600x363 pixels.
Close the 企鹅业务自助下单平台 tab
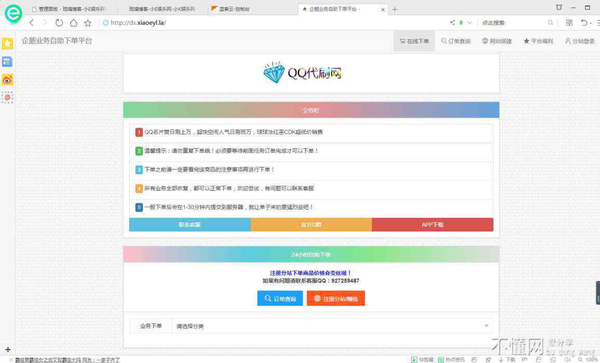click(x=383, y=9)
